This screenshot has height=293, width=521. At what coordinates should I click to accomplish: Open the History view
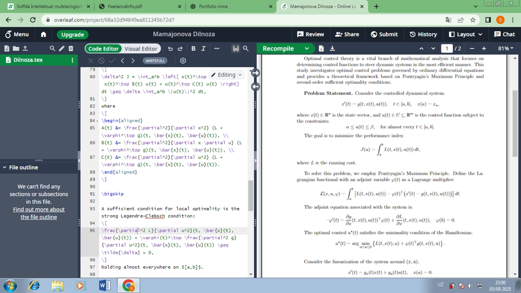click(x=423, y=34)
